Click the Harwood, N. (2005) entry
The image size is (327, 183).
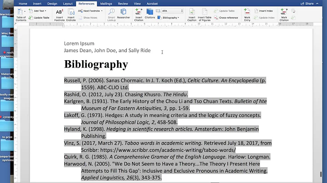point(166,171)
